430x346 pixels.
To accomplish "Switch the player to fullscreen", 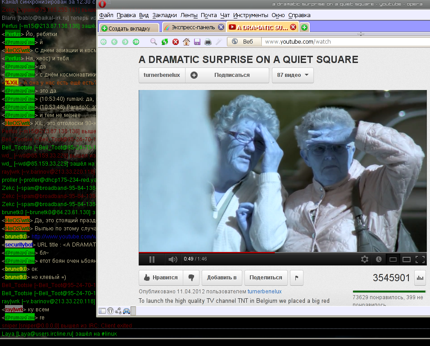I will tap(420, 259).
